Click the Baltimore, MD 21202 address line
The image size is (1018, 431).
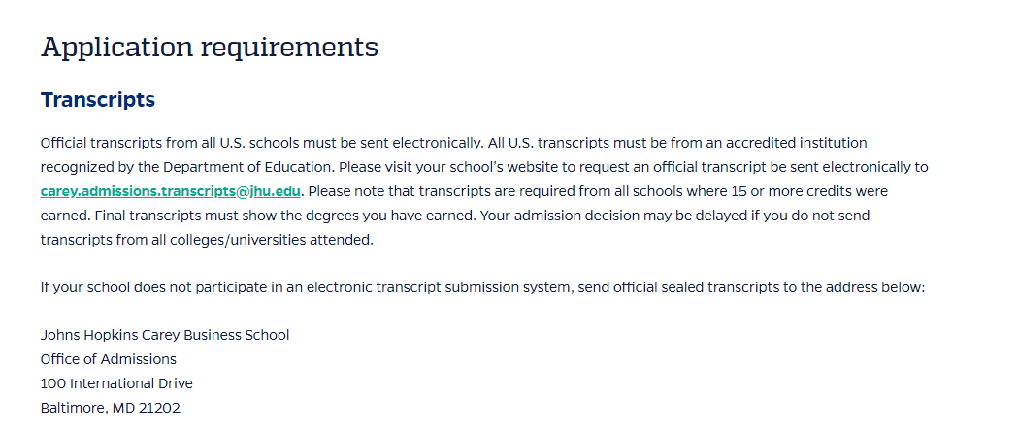pyautogui.click(x=111, y=408)
